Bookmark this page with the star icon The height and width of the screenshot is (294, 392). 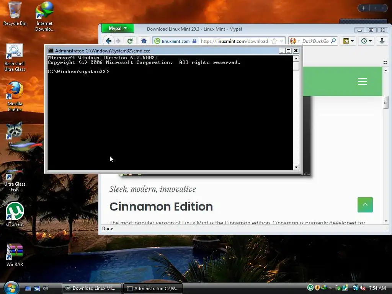click(274, 41)
